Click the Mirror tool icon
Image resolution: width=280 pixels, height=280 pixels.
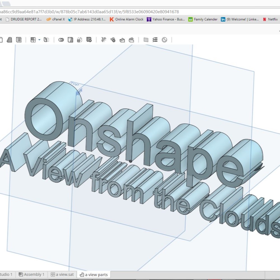click(x=46, y=40)
